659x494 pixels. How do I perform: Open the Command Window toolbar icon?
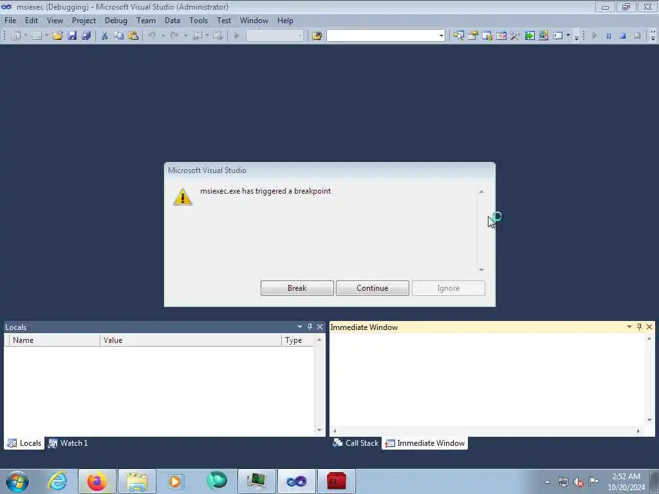pyautogui.click(x=558, y=36)
